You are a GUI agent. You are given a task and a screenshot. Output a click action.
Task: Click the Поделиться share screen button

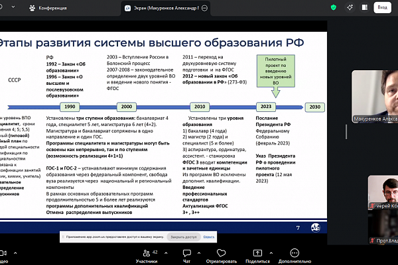pos(257,256)
